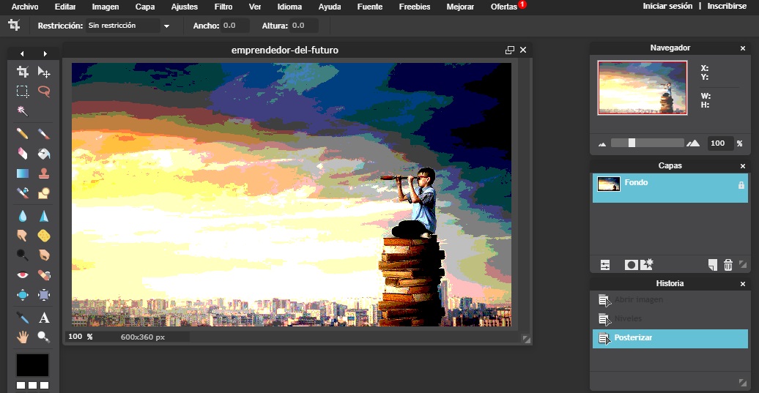The width and height of the screenshot is (759, 393).
Task: Toggle layer settings in Capas panel
Action: pos(605,265)
